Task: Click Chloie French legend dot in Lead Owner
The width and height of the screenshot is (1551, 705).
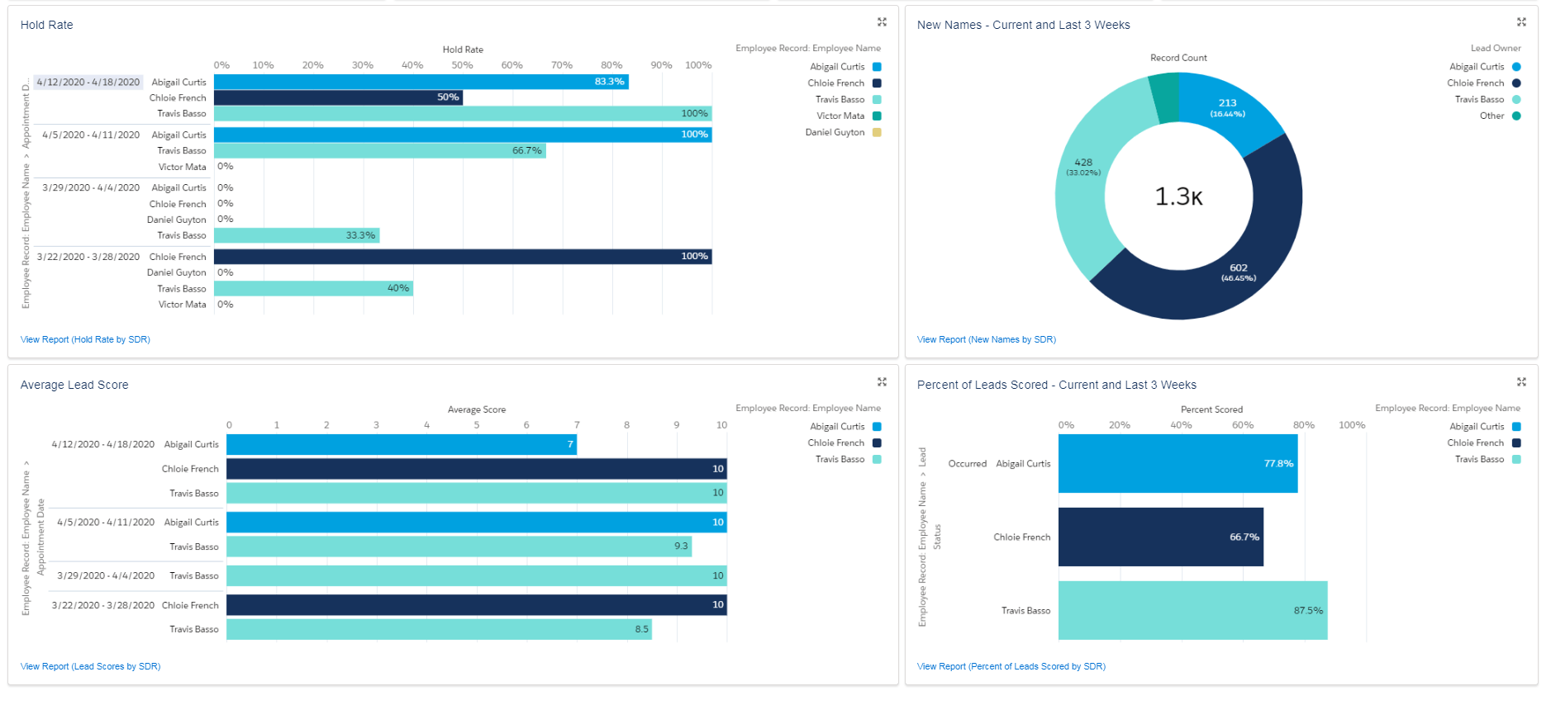Action: tap(1516, 83)
